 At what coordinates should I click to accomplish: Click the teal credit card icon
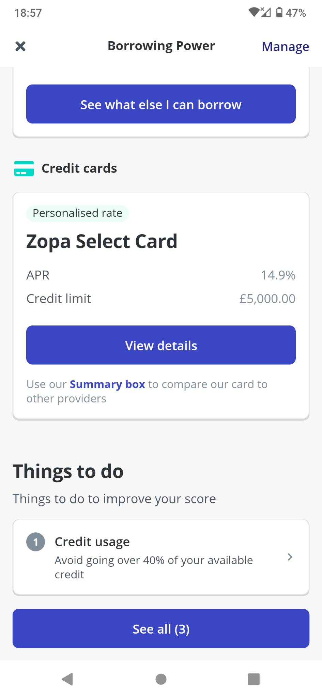(24, 168)
